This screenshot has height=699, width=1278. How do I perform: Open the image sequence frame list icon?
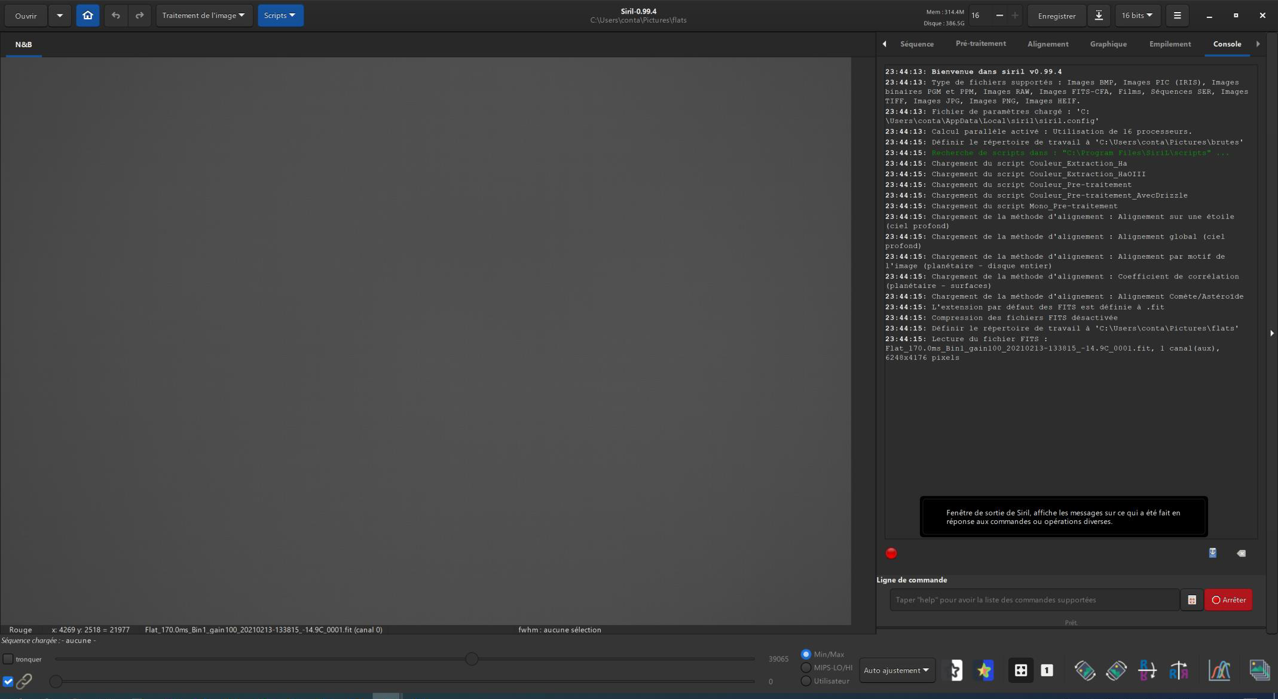pos(1259,670)
